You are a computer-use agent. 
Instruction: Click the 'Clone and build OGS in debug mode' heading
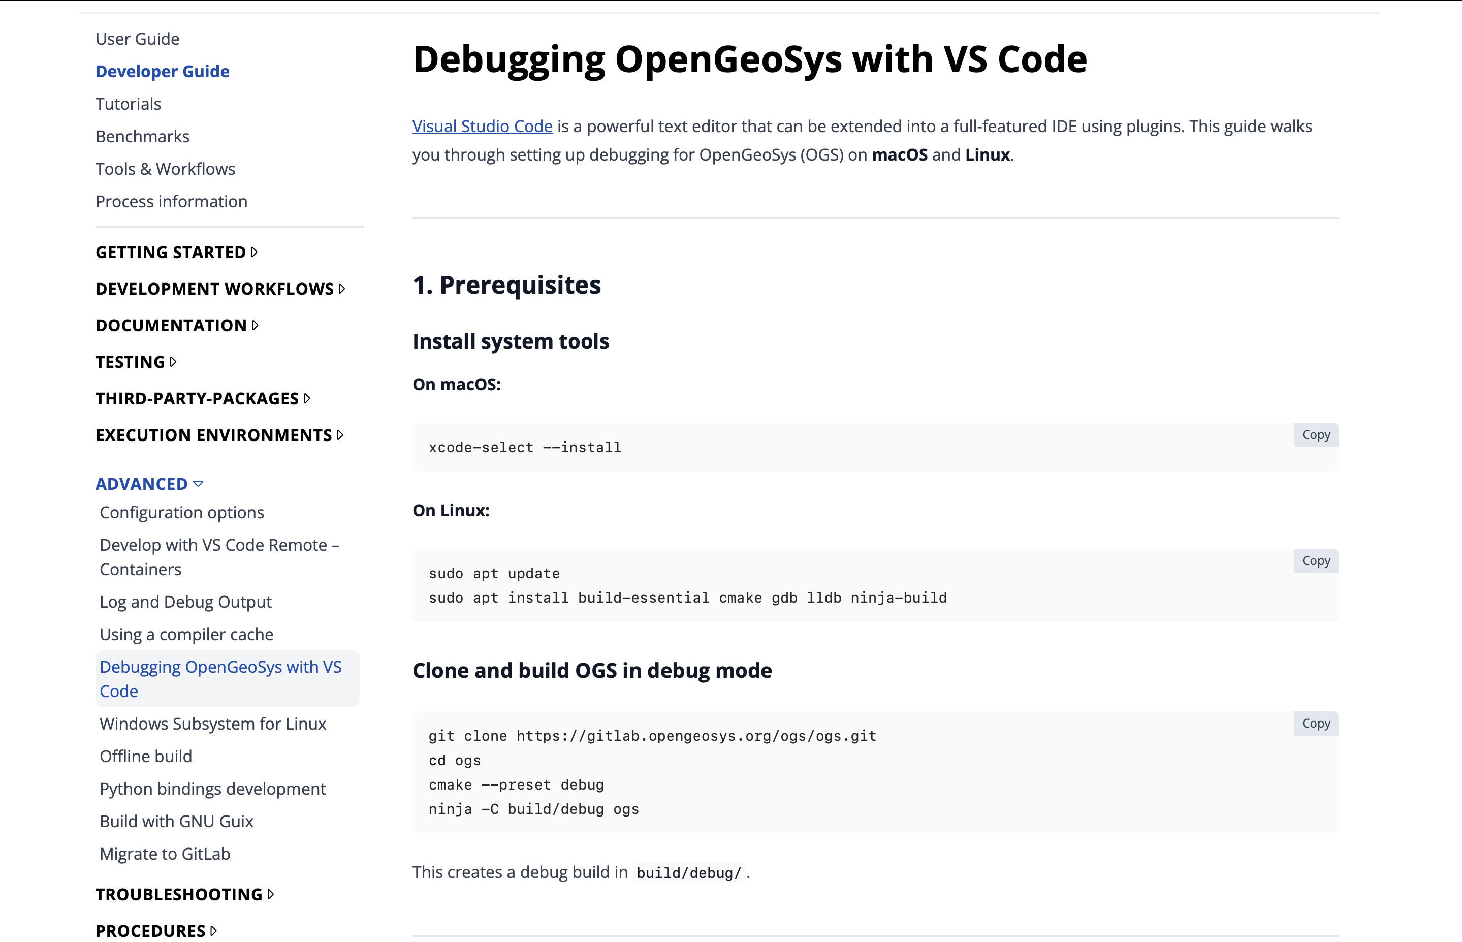coord(592,670)
